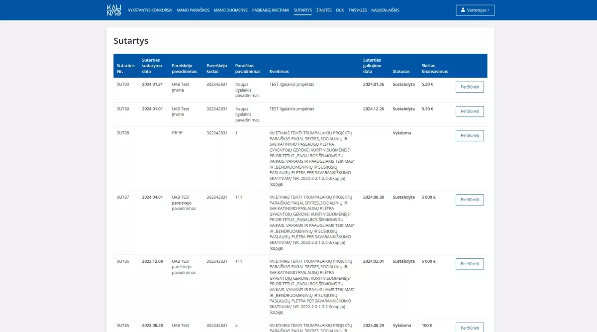This screenshot has height=332, width=597.
Task: View the TAISYKLĖS page
Action: pyautogui.click(x=357, y=9)
